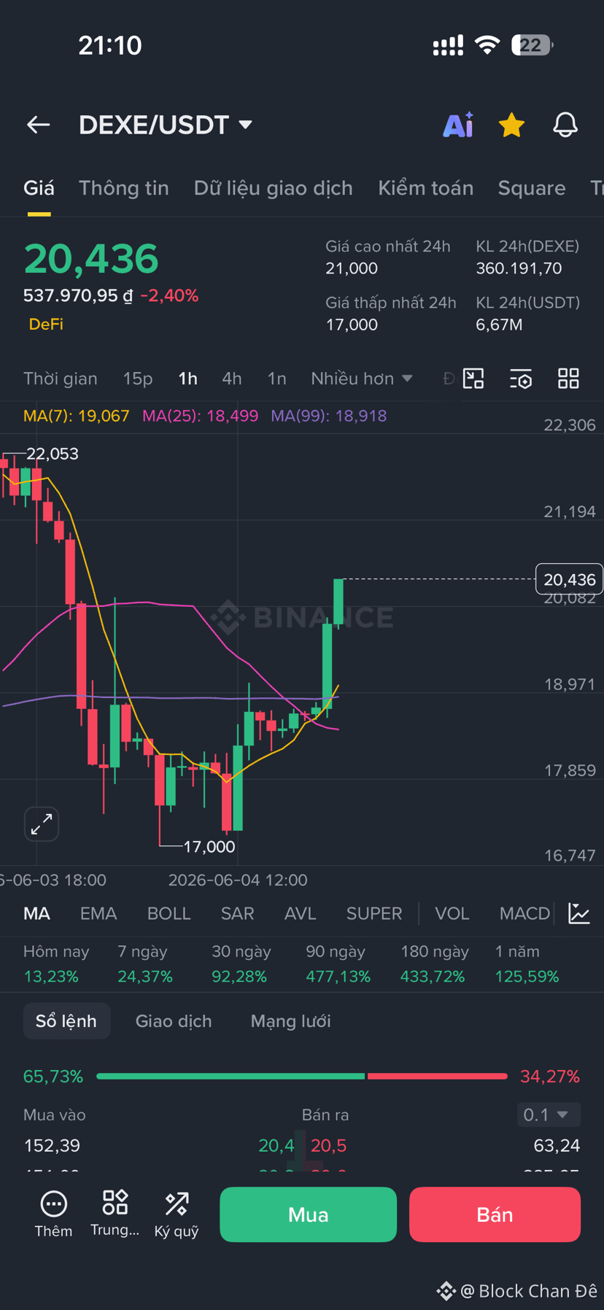
Task: Tap the 90 ngày 477,13% performance
Action: point(338,964)
